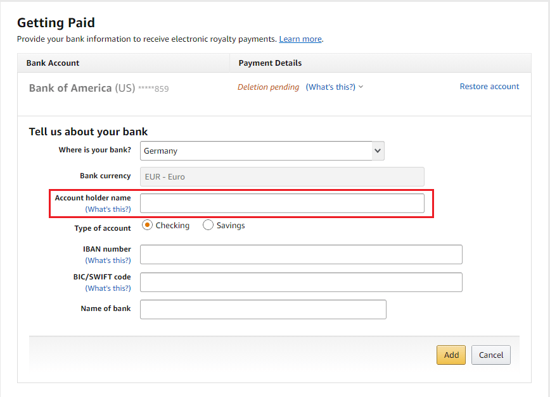Open the Learn more link
Screen dimensions: 550x397
(300, 39)
